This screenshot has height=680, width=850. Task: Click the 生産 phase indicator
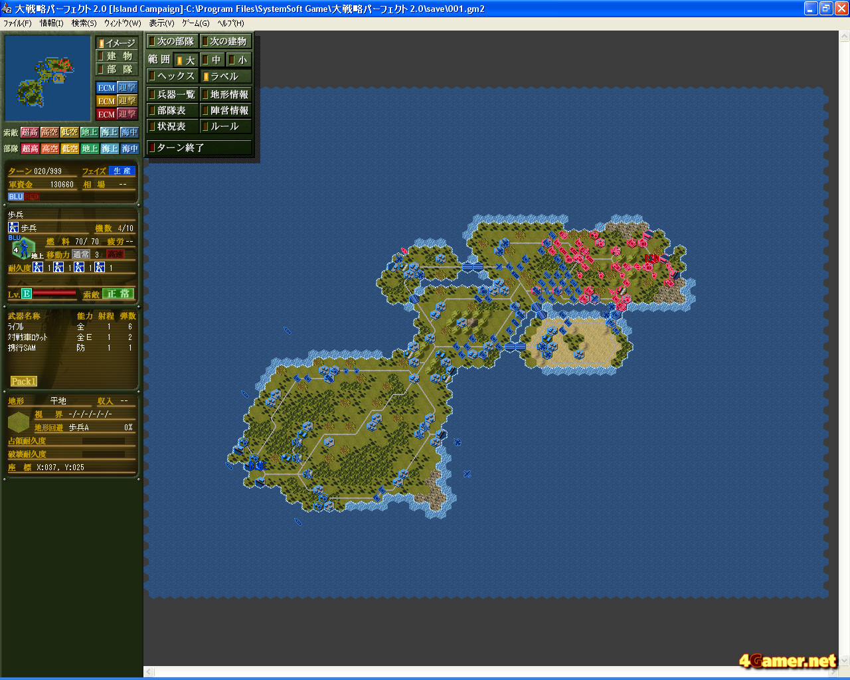click(122, 171)
